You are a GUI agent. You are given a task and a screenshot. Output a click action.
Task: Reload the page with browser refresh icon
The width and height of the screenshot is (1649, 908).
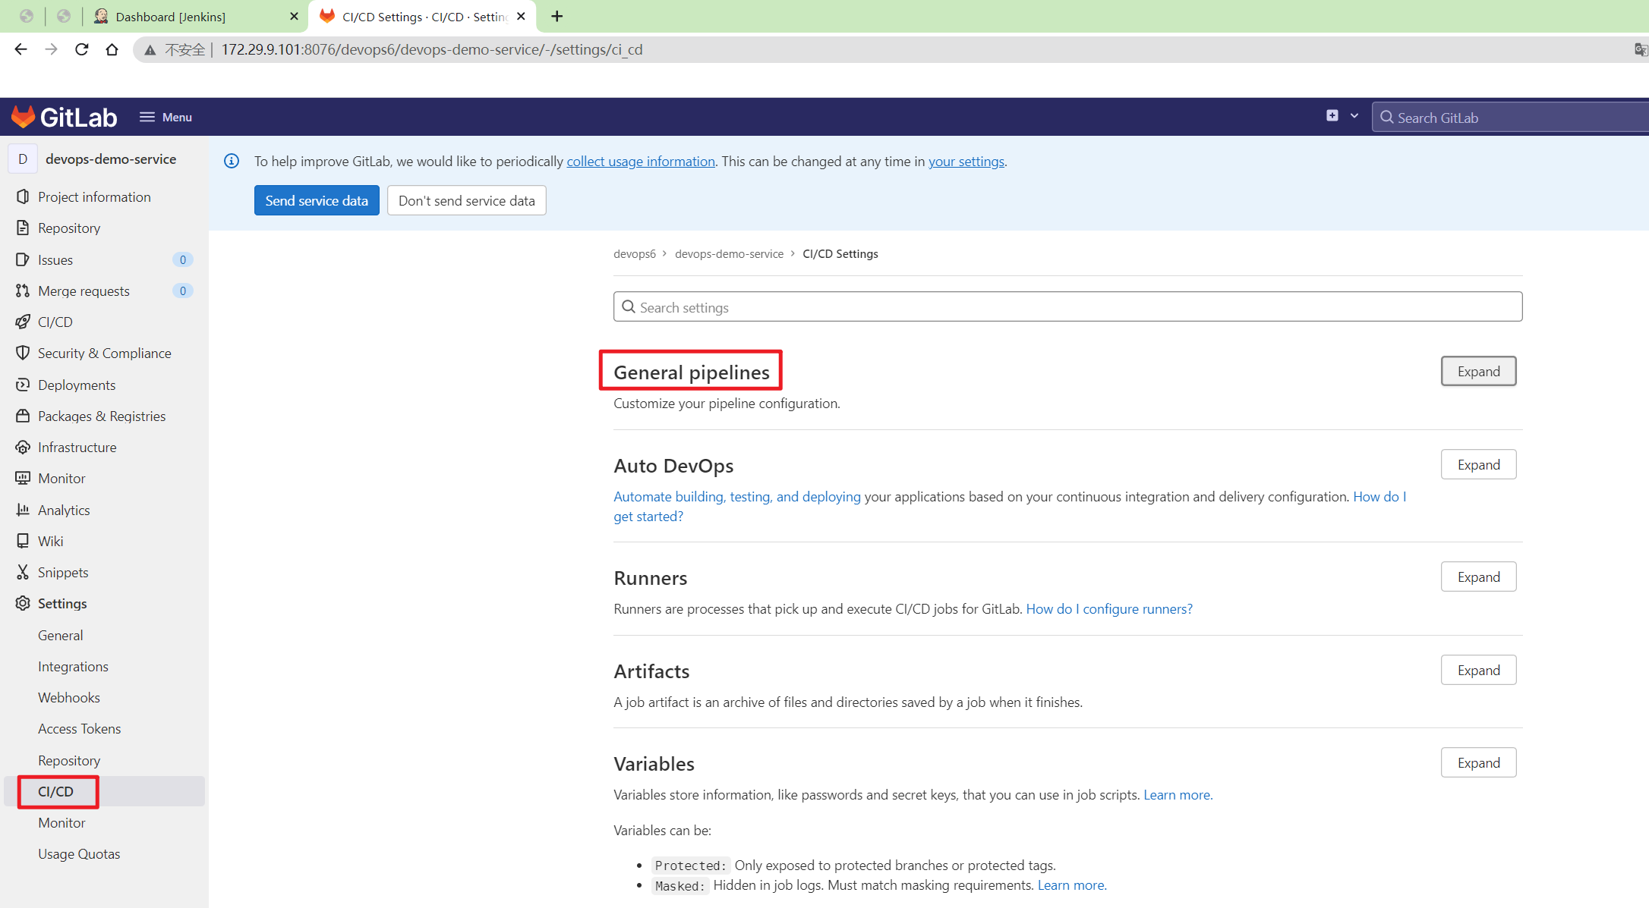pos(82,49)
